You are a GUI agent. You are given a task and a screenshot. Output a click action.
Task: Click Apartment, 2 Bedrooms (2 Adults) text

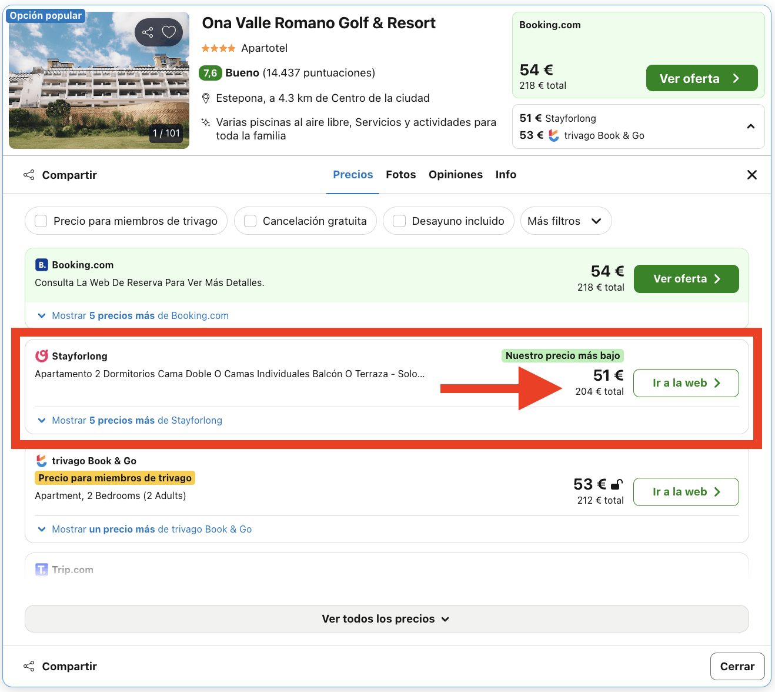tap(111, 496)
